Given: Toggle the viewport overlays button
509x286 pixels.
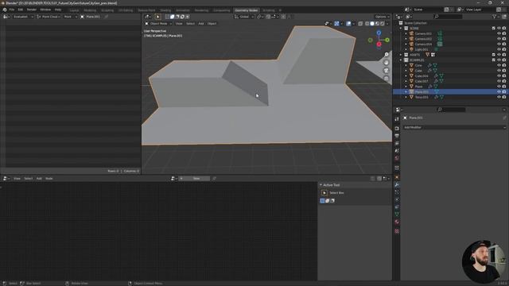Looking at the screenshot, I should coord(348,24).
